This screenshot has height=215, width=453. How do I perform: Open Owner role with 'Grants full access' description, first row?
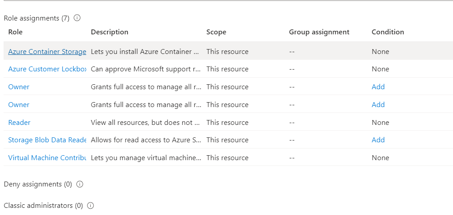pos(19,87)
